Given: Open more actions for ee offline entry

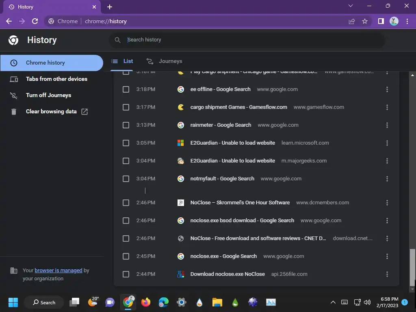Looking at the screenshot, I should (x=387, y=89).
